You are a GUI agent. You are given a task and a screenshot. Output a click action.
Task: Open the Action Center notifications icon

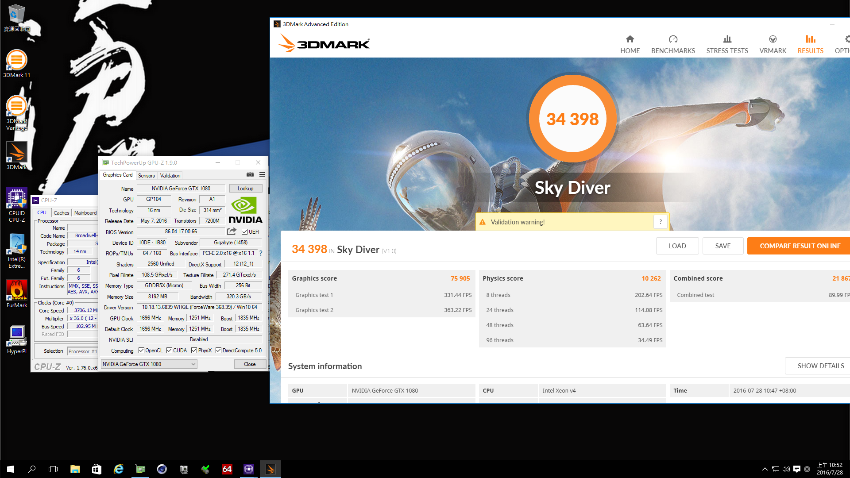797,469
